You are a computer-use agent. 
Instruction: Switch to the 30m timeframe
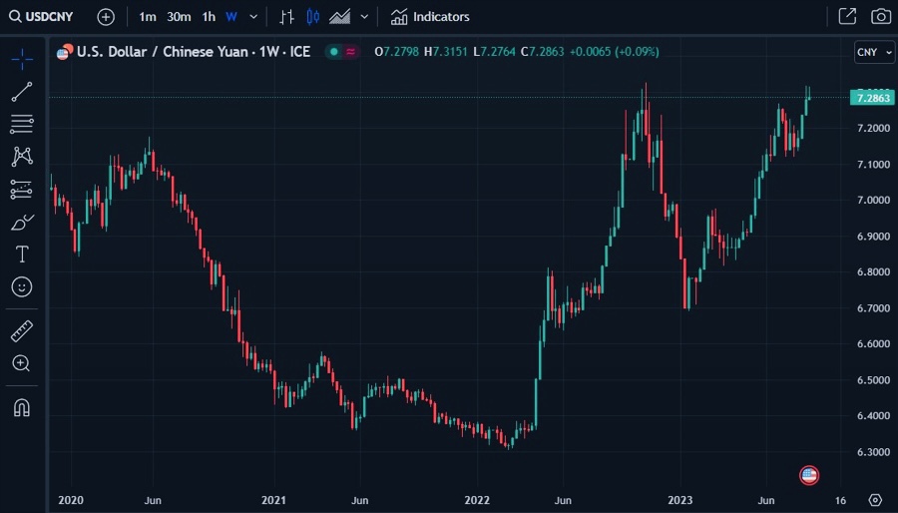(x=179, y=17)
